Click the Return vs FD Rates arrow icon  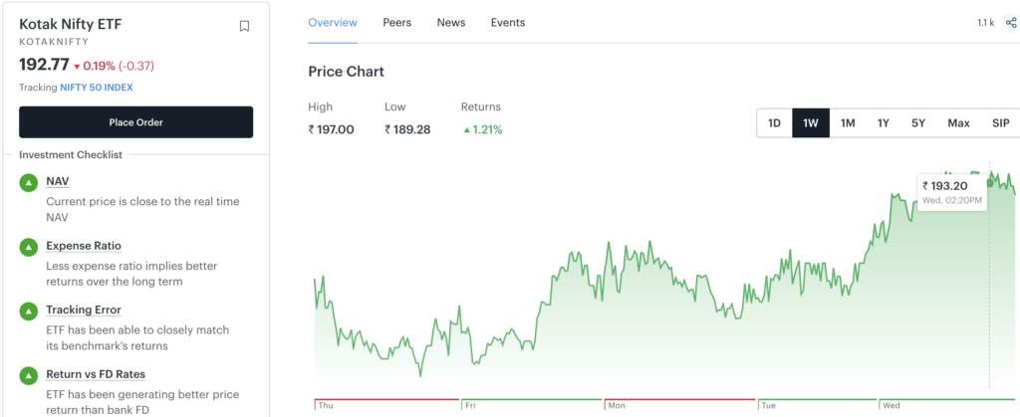click(29, 375)
